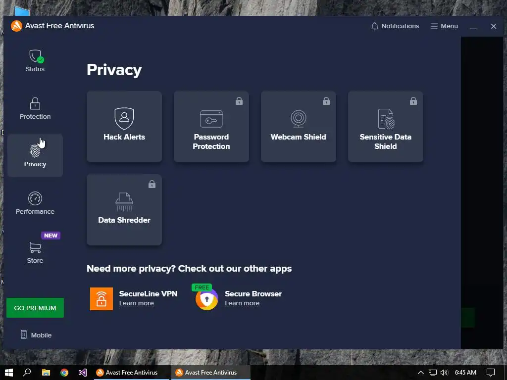Click 'Need more privacy? Check out our other apps'
507x380 pixels.
click(x=189, y=269)
